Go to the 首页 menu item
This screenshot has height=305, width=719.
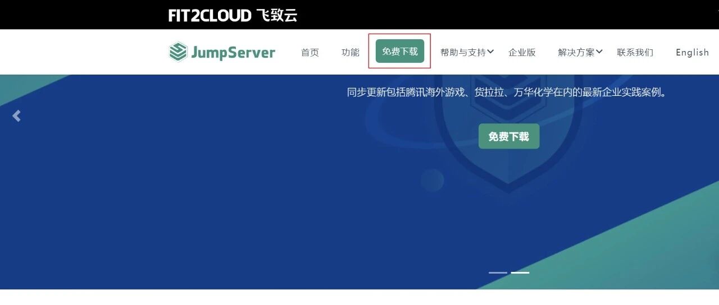click(x=310, y=52)
